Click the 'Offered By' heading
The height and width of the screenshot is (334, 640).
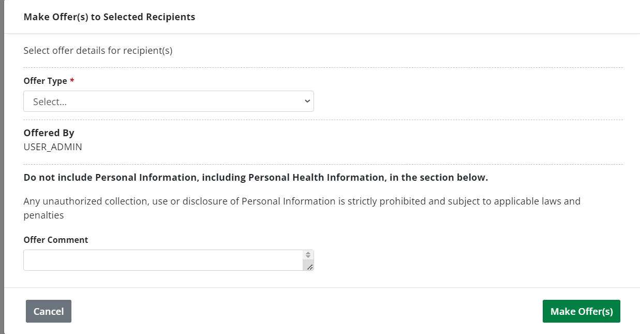click(49, 133)
